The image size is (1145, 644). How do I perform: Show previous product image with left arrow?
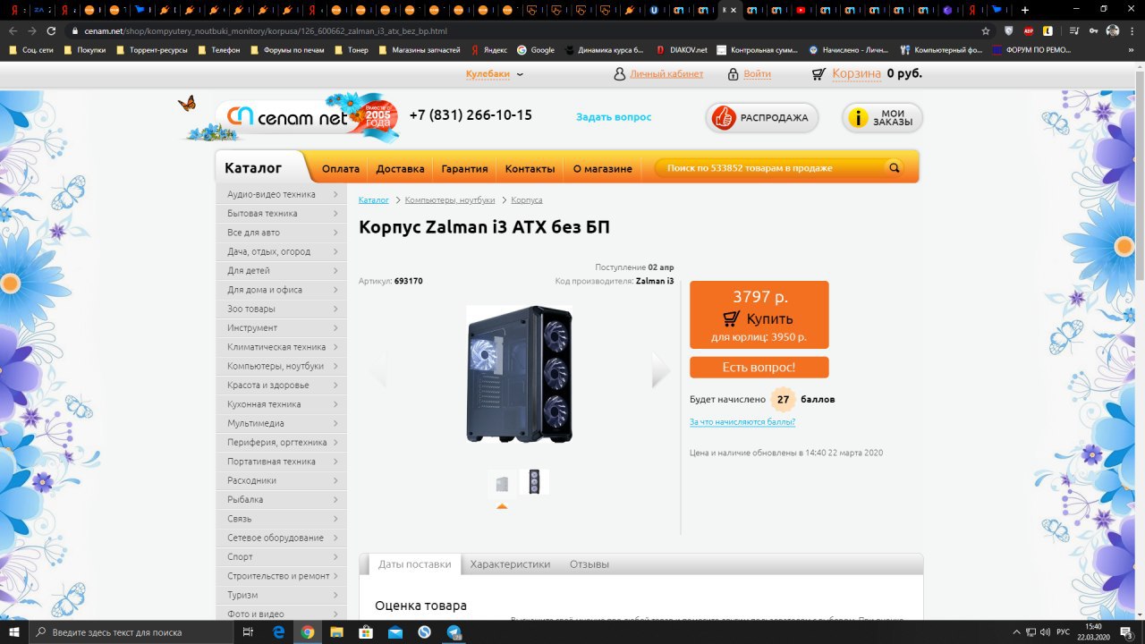click(378, 370)
